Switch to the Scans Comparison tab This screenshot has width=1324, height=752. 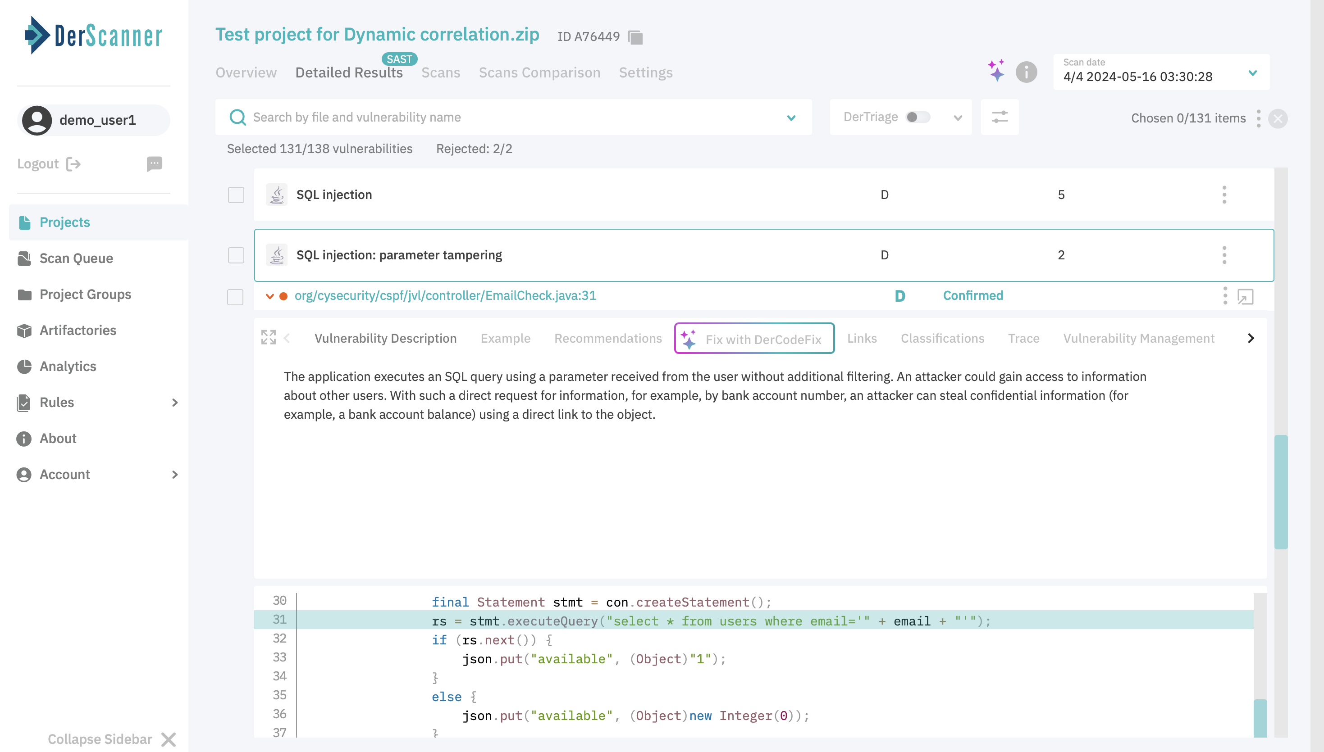coord(539,73)
